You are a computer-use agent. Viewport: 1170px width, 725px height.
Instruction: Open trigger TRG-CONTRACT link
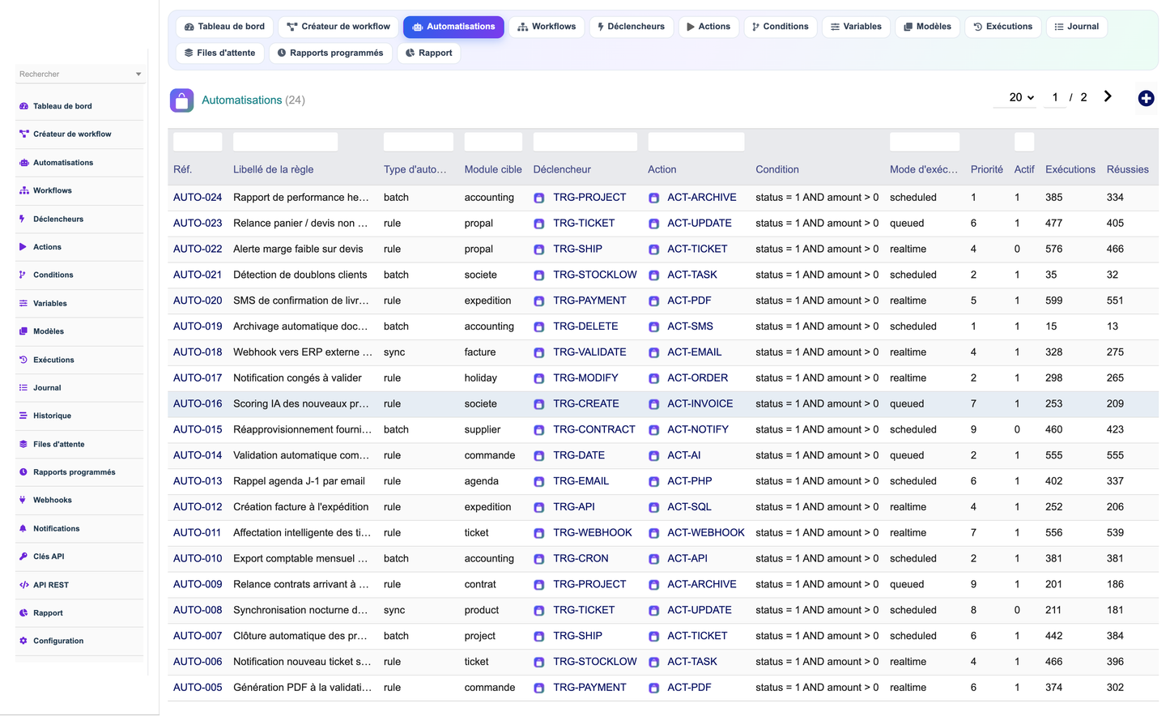[594, 430]
